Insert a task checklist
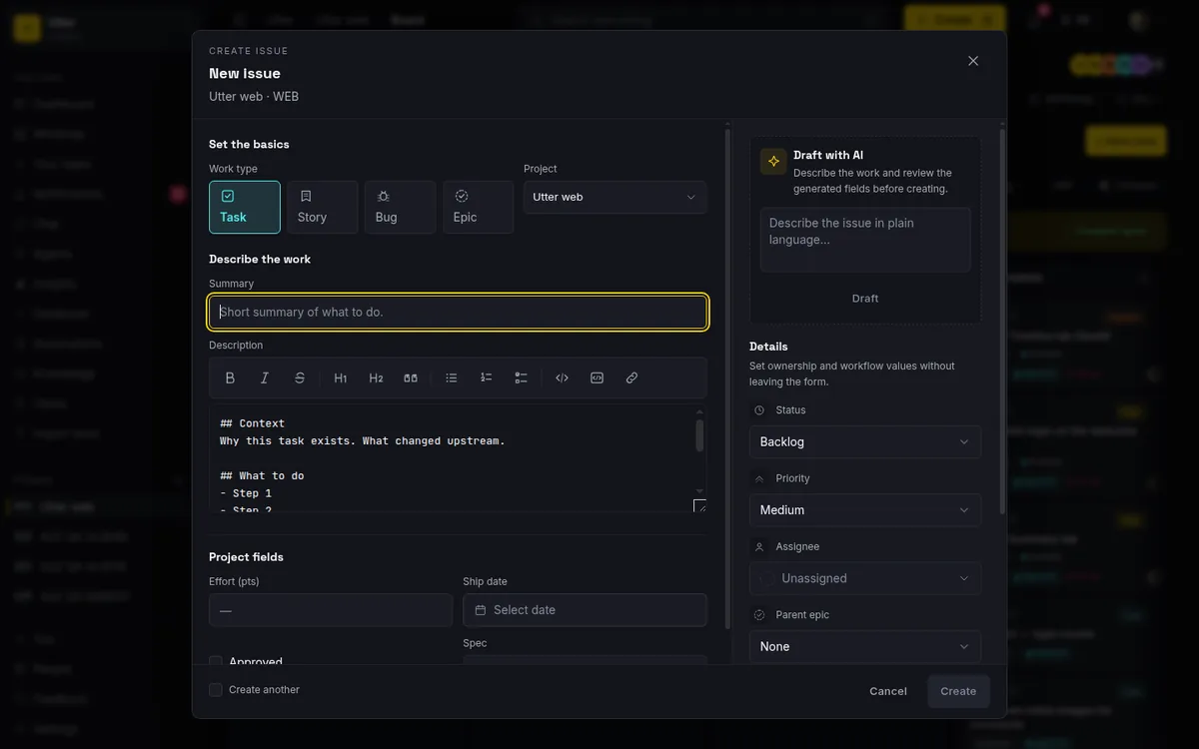This screenshot has width=1199, height=749. (x=522, y=377)
